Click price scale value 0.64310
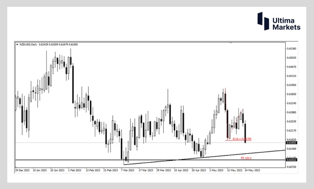Image resolution: width=314 pixels, height=189 pixels. pos(291,76)
